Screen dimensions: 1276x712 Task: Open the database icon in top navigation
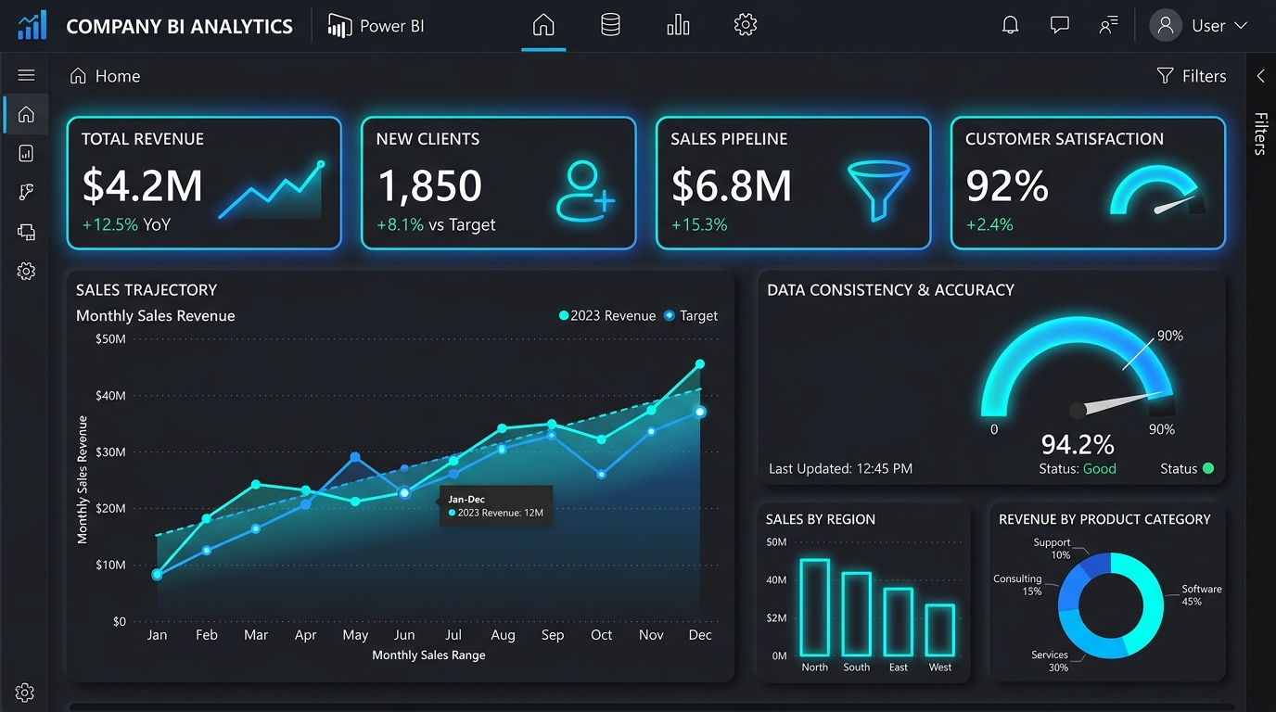[x=610, y=25]
